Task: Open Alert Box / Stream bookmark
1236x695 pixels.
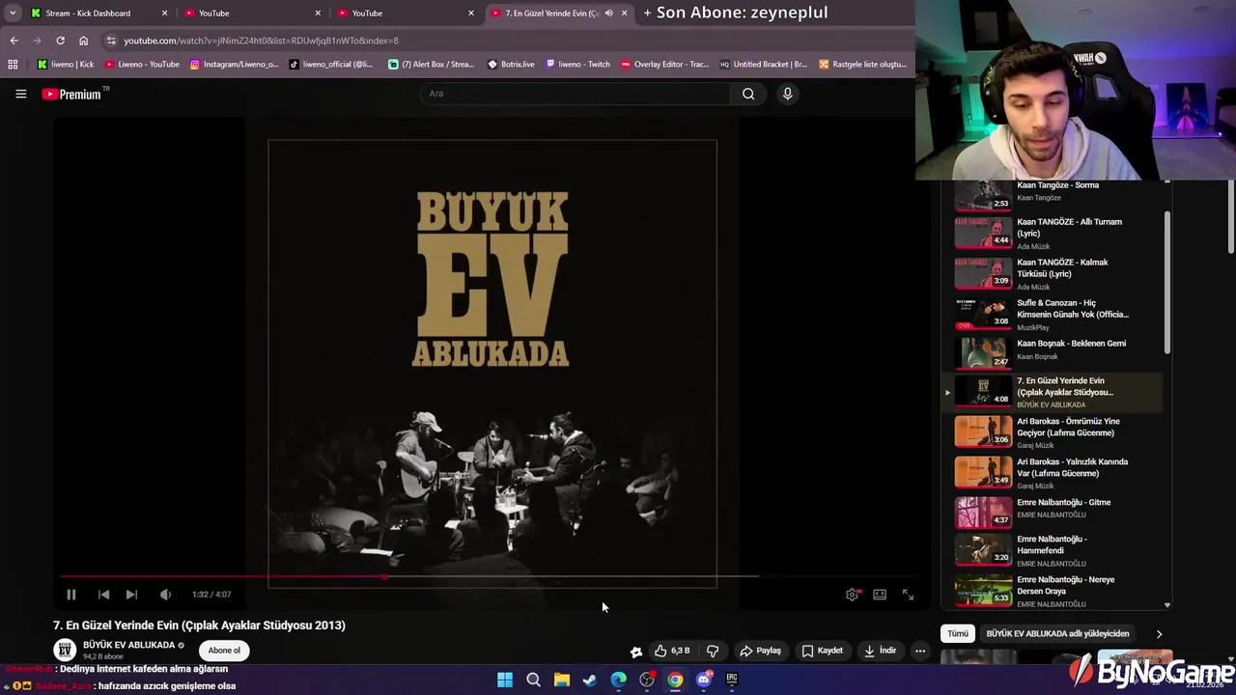Action: pyautogui.click(x=432, y=65)
